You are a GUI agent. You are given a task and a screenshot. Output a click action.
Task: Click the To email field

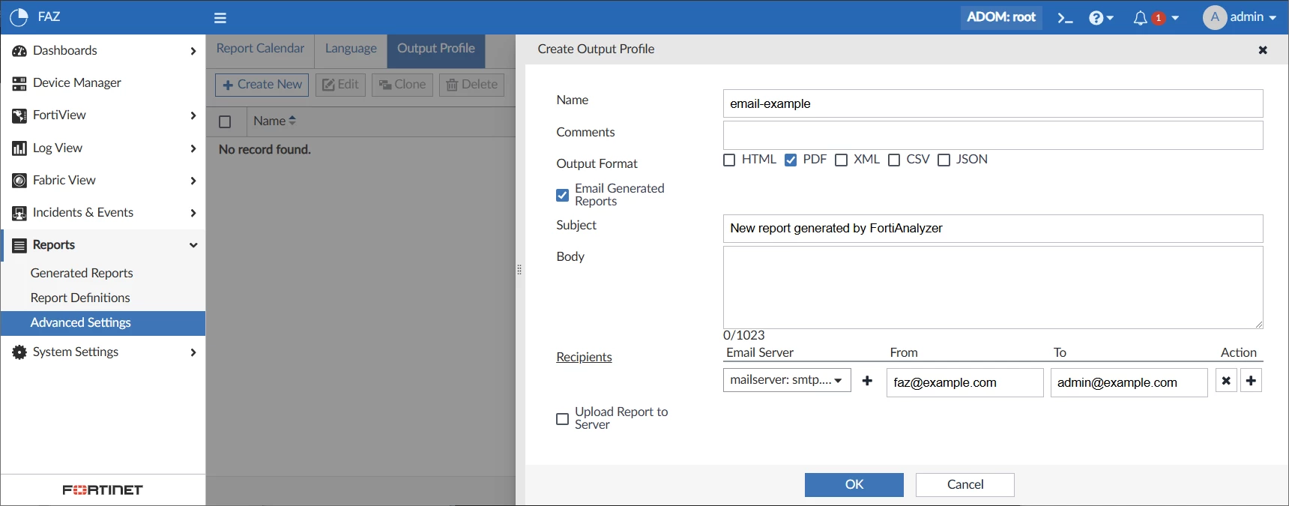point(1129,382)
